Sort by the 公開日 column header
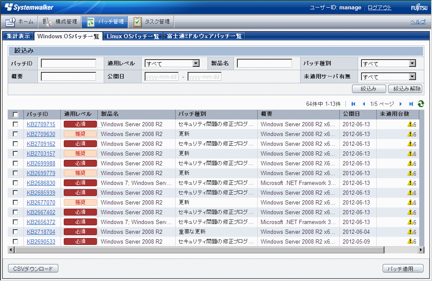The width and height of the screenshot is (432, 281). [x=358, y=114]
